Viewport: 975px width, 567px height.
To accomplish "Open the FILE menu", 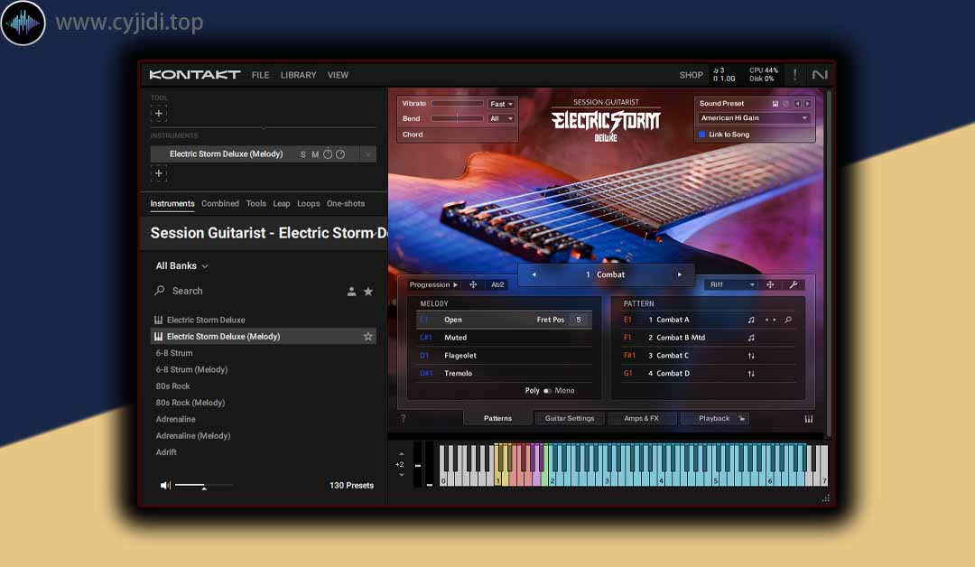I will pos(261,75).
